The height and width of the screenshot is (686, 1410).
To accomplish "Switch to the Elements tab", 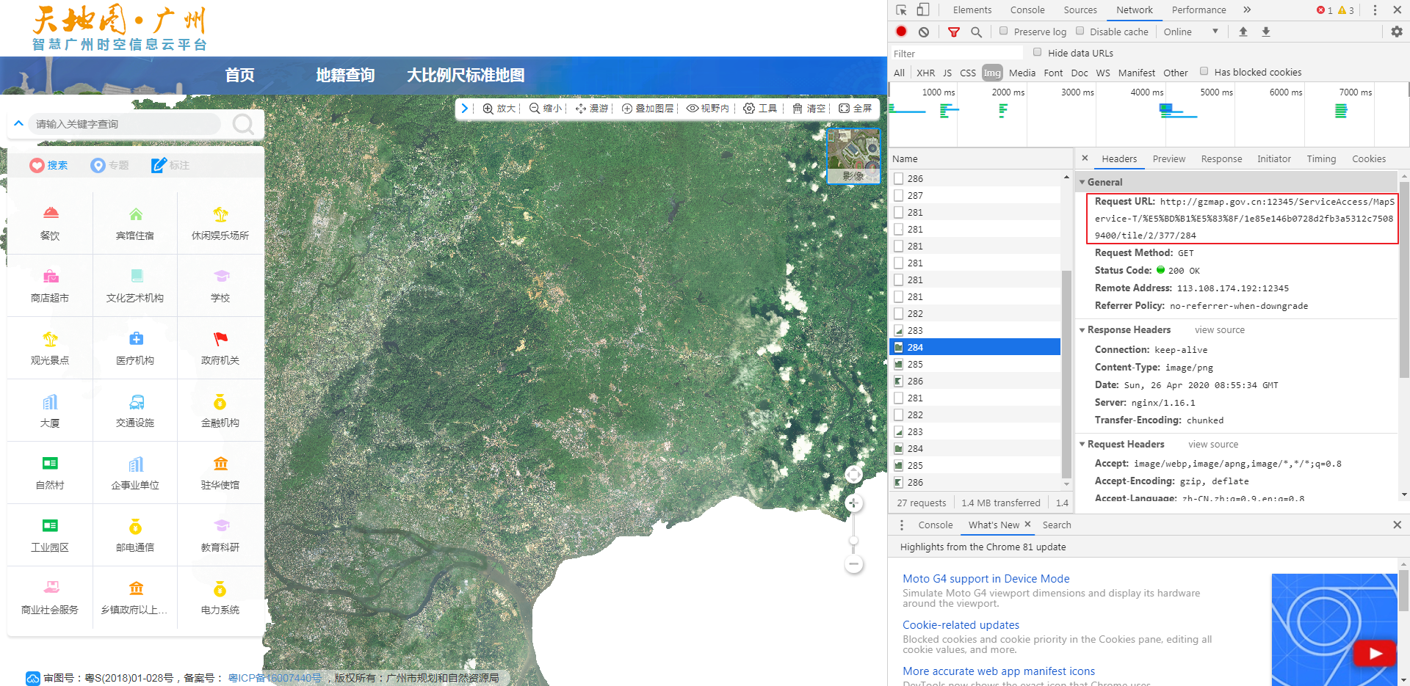I will tap(972, 10).
